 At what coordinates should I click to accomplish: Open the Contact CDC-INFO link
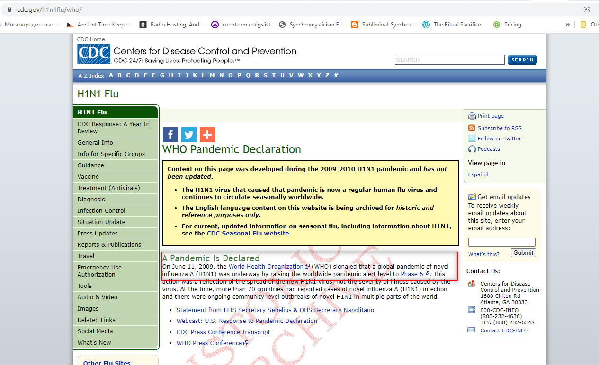(504, 330)
